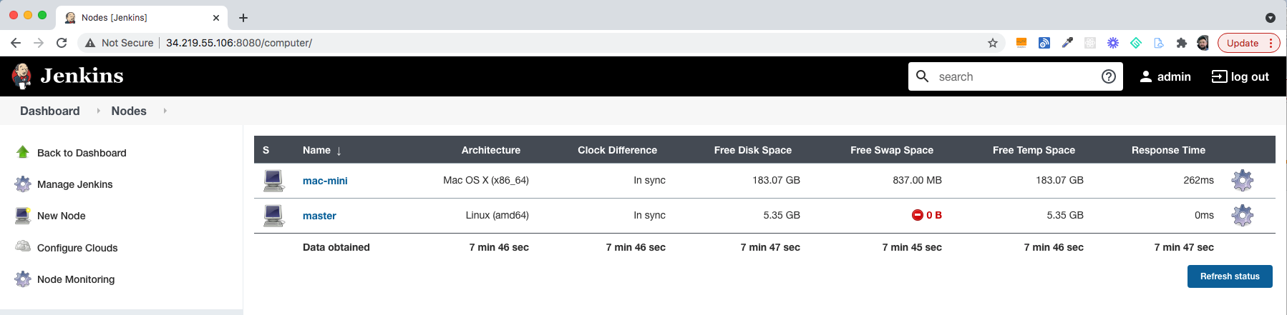Click the mac-mini computer status icon
Viewport: 1287px width, 315px height.
point(273,180)
